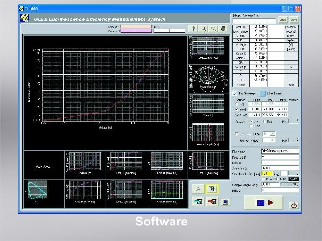The height and width of the screenshot is (241, 322).
Task: Click the print graph icon
Action: tap(223, 28)
